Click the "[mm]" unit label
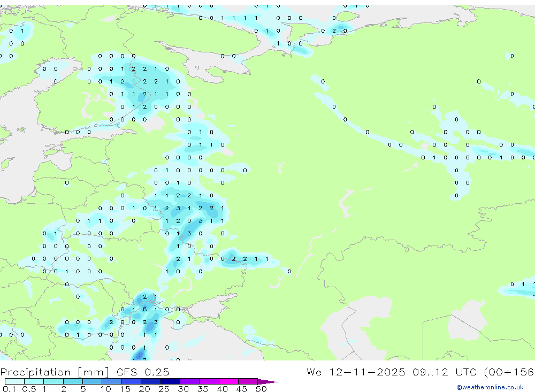Viewport: 535px width, 392px height. [94, 372]
